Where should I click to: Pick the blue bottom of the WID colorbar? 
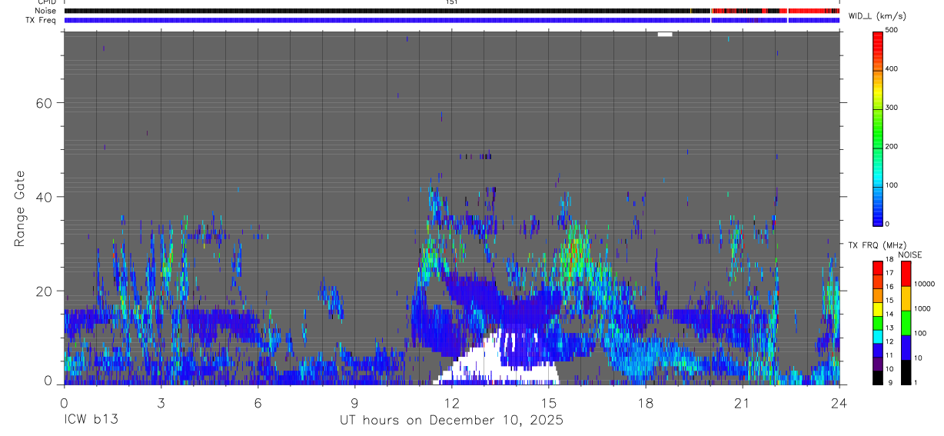point(878,218)
